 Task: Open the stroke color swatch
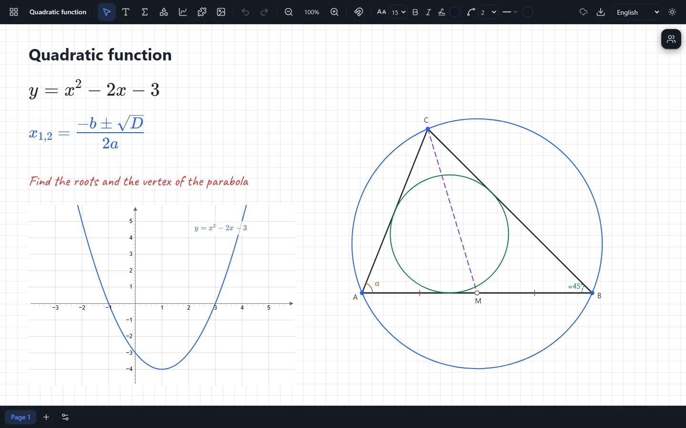[x=528, y=12]
